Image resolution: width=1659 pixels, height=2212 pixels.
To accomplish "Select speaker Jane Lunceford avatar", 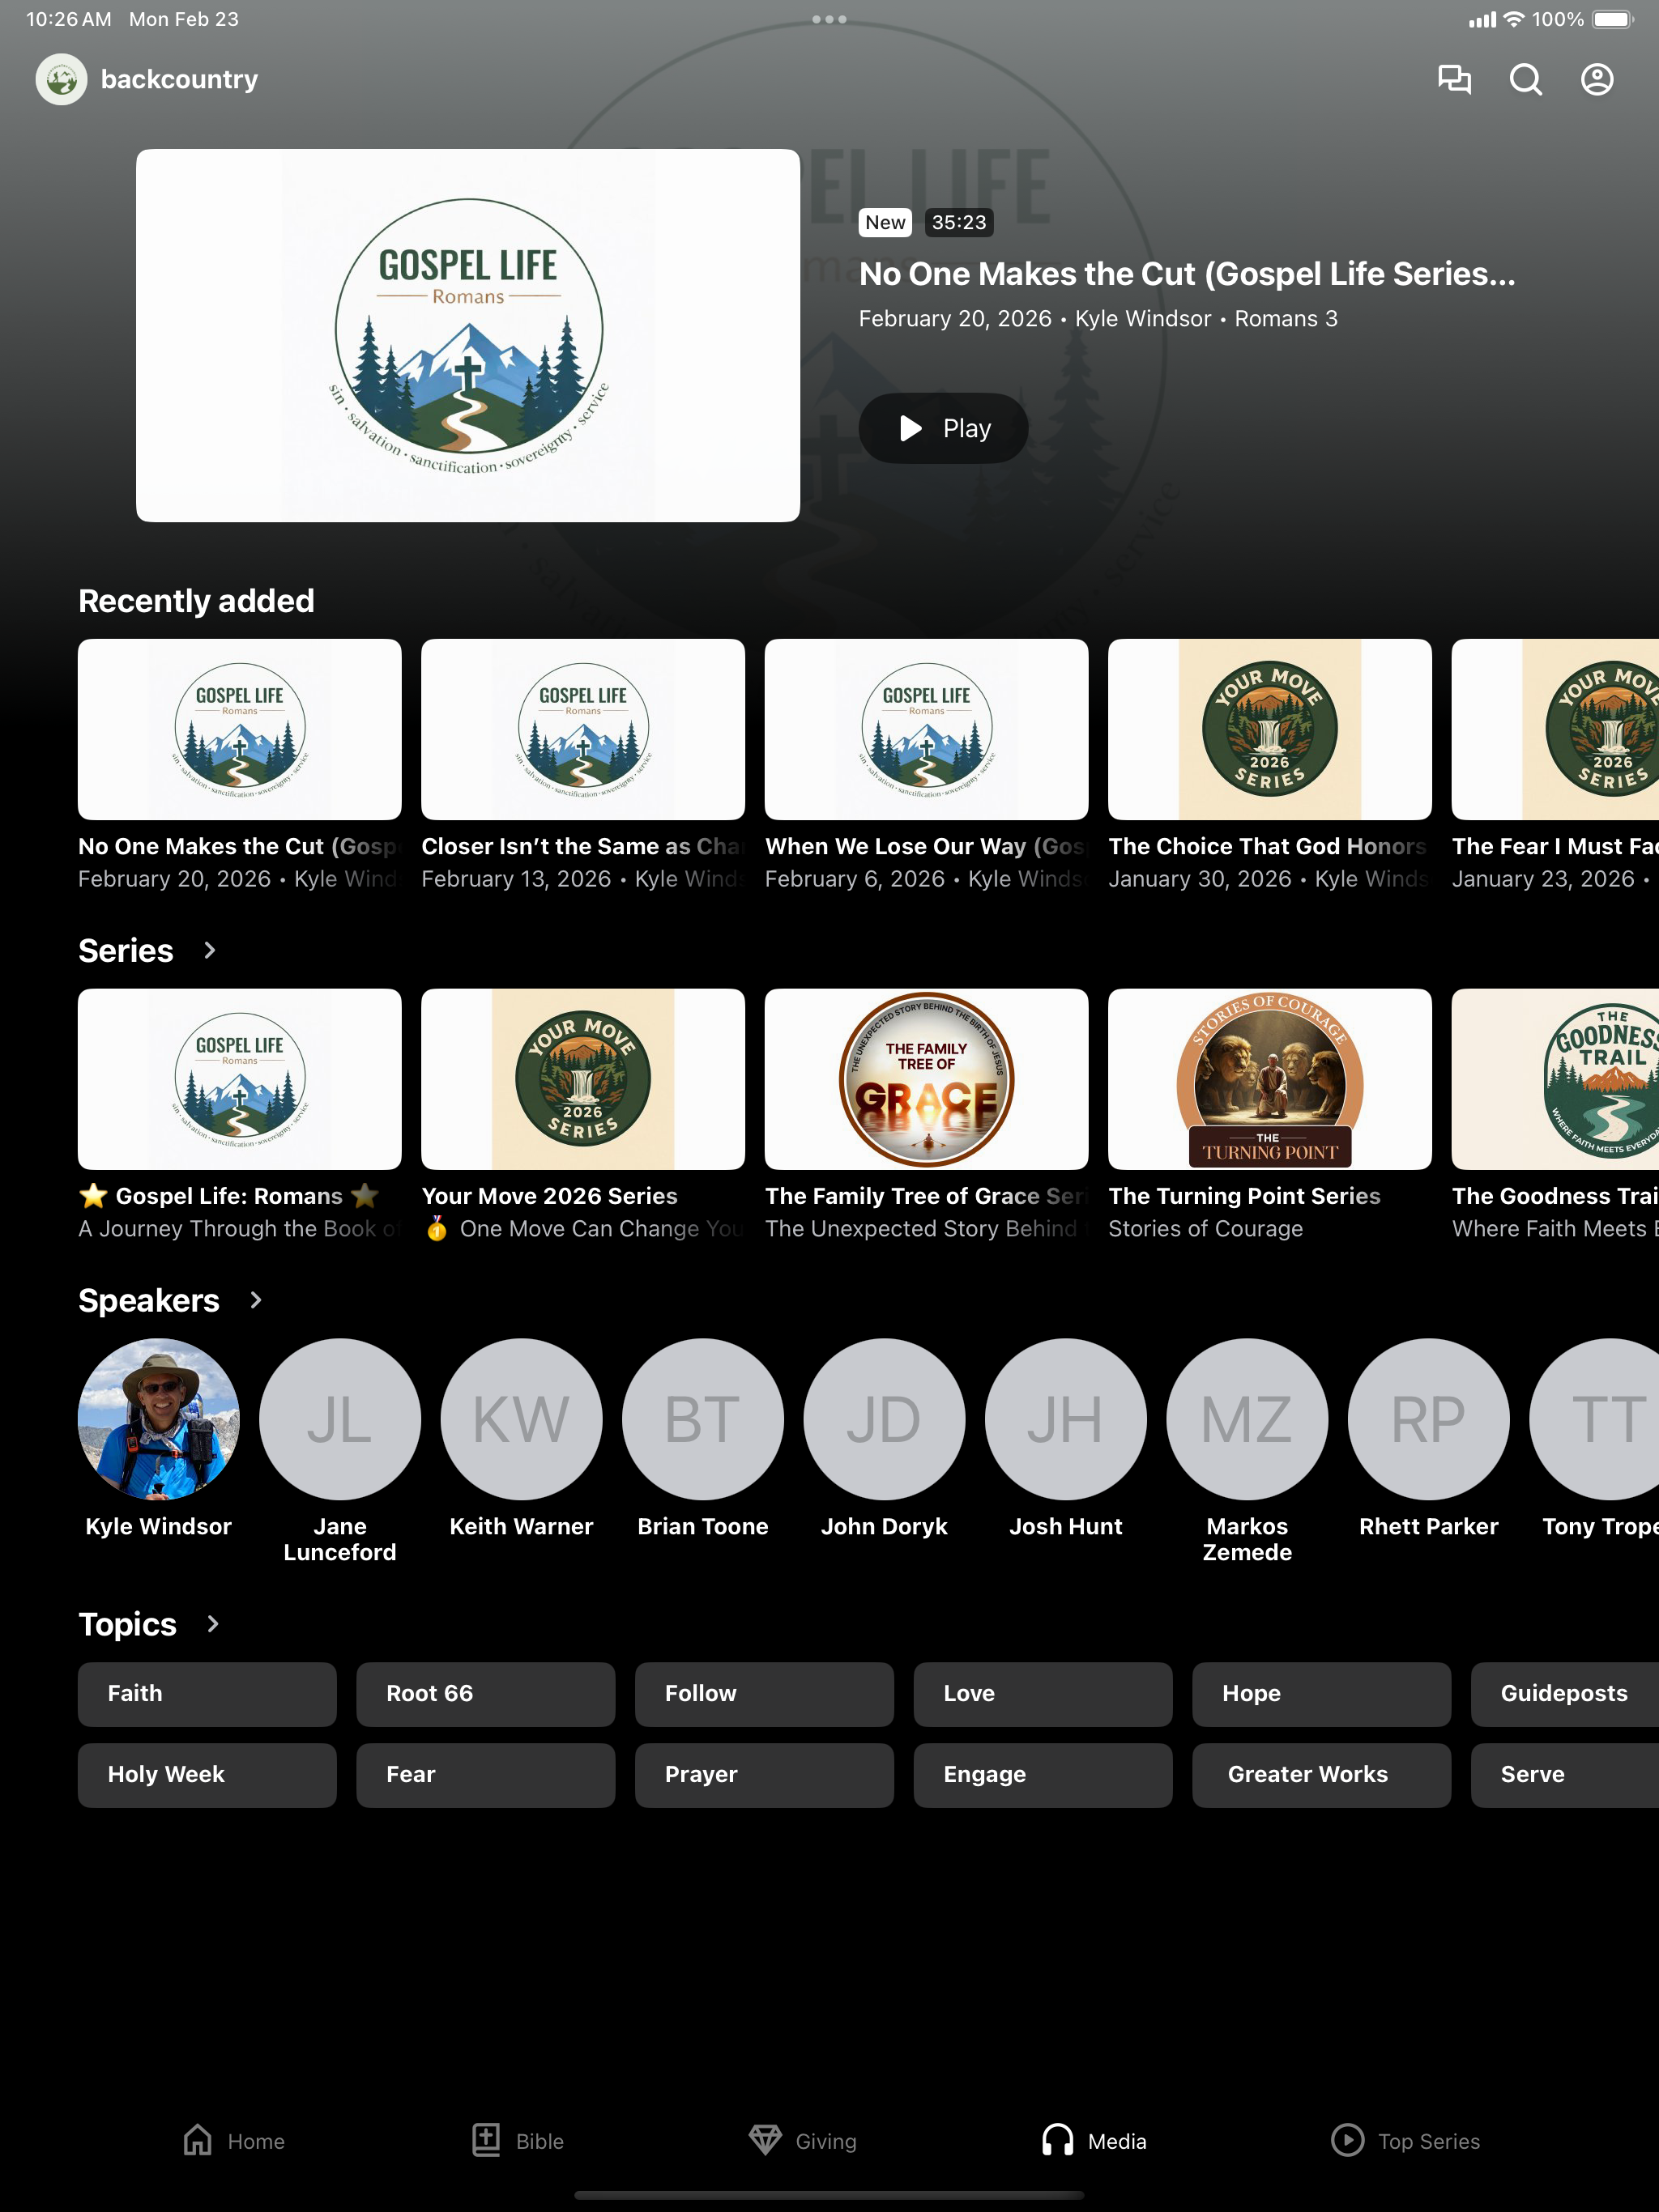I will coord(340,1419).
